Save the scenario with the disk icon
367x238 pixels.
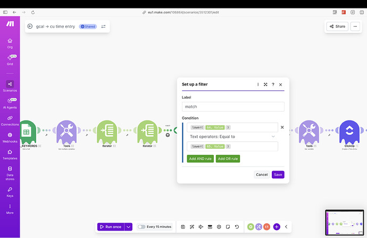pos(183,227)
